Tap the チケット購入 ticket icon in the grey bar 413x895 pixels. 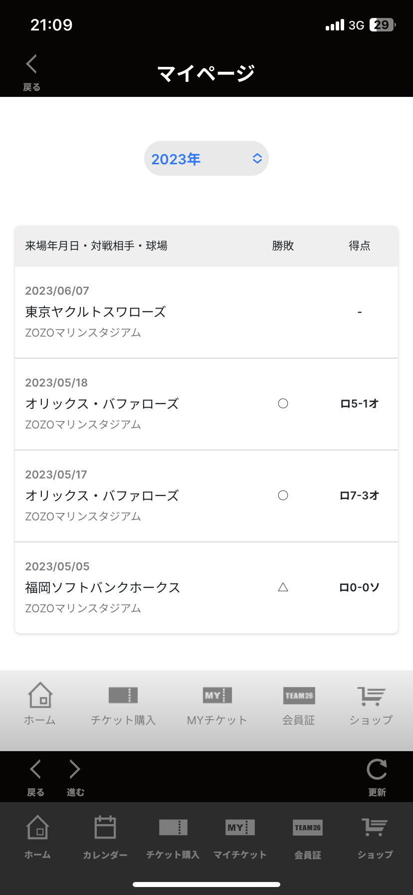pyautogui.click(x=123, y=695)
